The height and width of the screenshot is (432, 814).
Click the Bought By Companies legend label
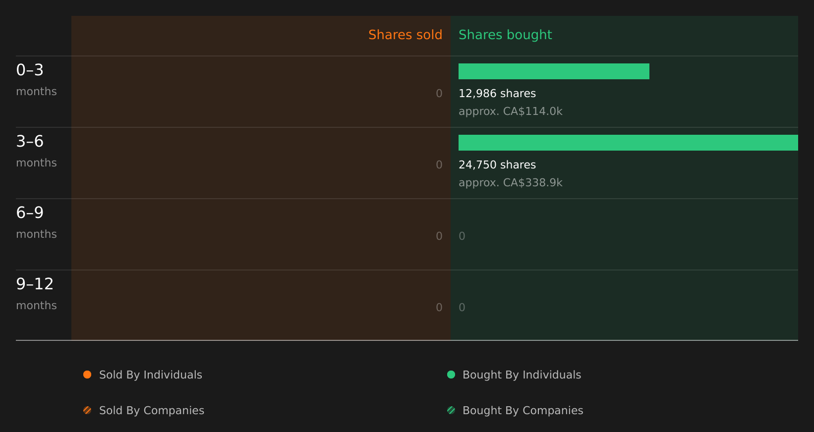click(523, 411)
